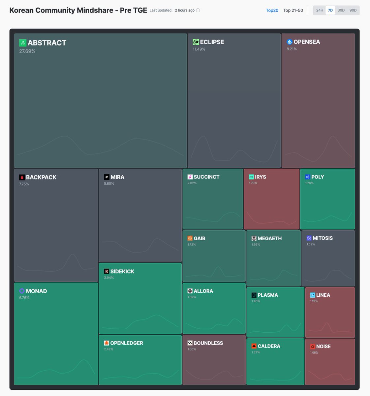Select the 7D time range
Image resolution: width=370 pixels, height=396 pixels.
tap(330, 10)
